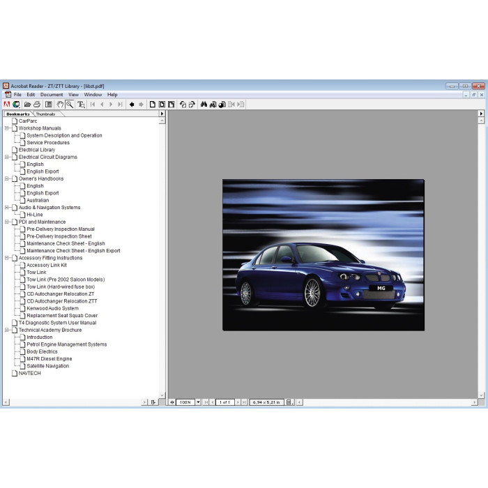
Task: Click the page size readout 6,94 x 5,21 in
Action: [x=266, y=402]
